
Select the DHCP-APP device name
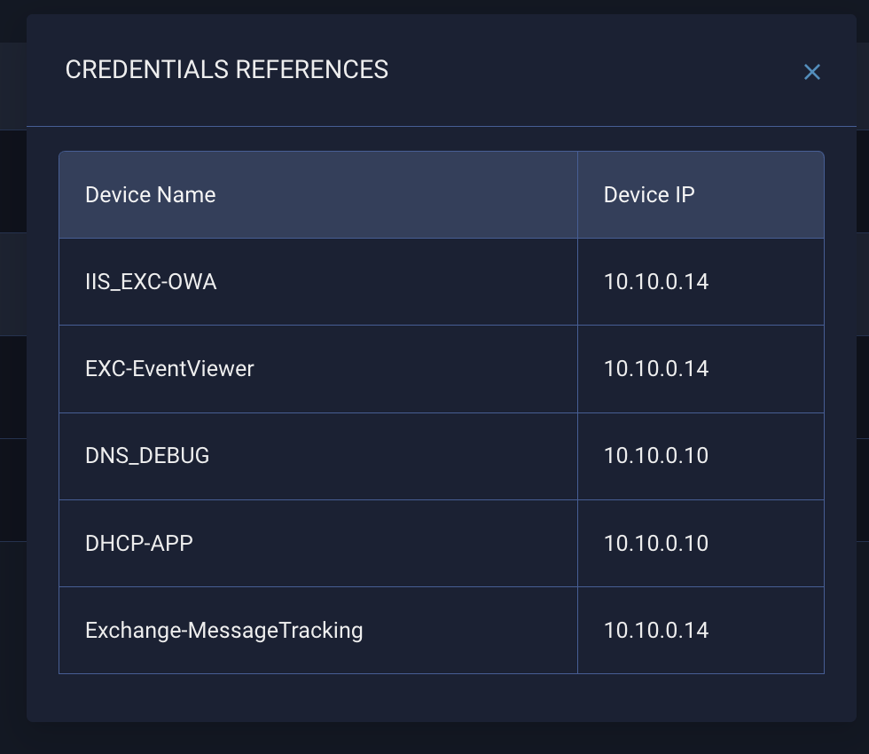pos(139,543)
